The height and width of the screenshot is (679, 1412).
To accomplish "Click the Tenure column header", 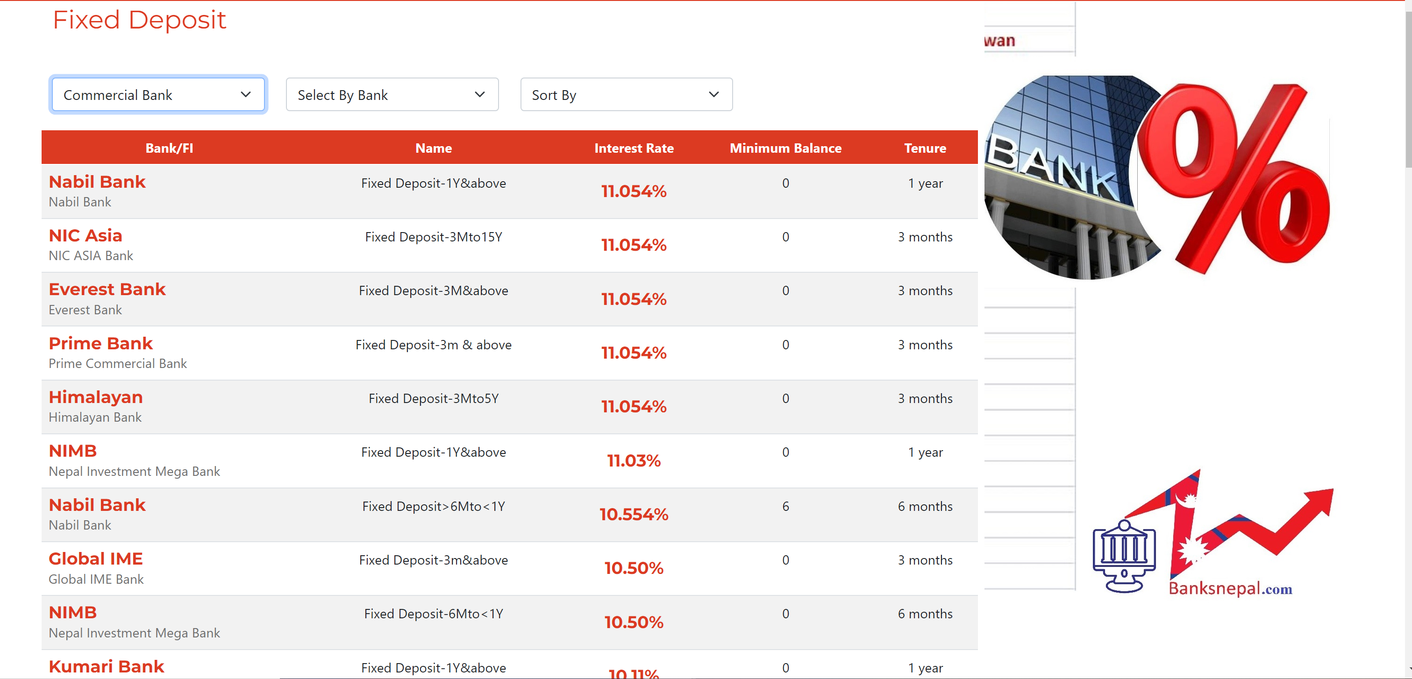I will pos(925,148).
